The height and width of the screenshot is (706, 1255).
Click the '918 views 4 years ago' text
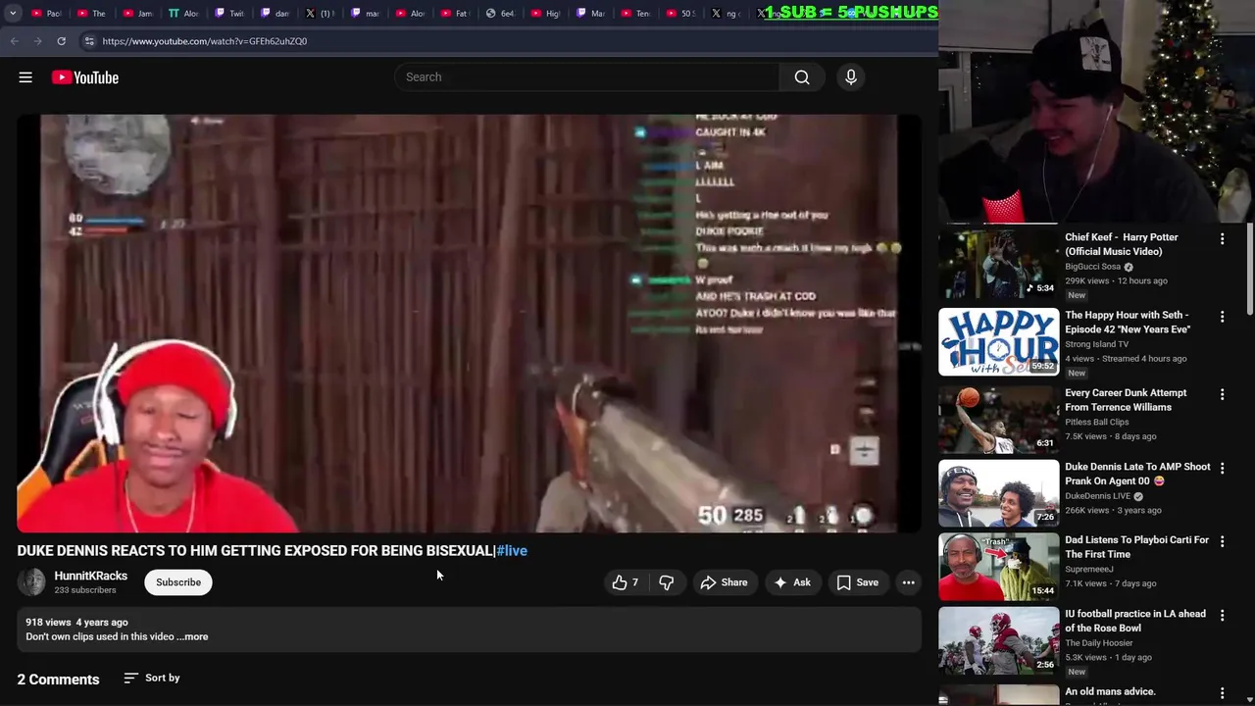76,622
